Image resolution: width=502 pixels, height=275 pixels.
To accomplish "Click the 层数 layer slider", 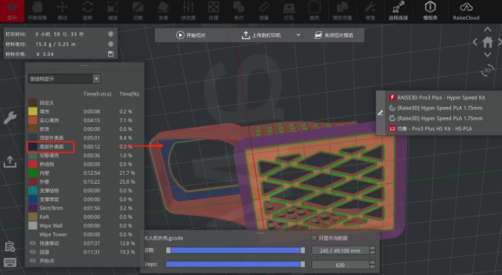I will (x=236, y=250).
